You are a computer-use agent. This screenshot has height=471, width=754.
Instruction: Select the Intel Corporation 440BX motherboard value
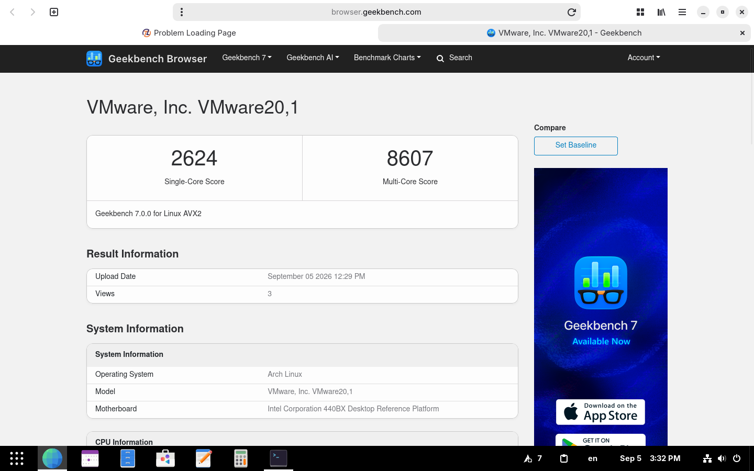click(353, 409)
